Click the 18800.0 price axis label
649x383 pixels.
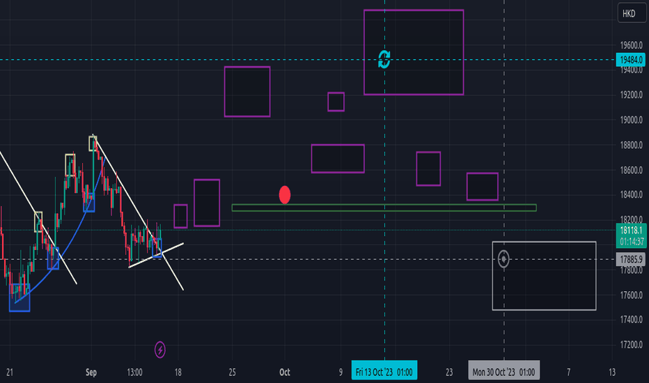[x=631, y=146]
